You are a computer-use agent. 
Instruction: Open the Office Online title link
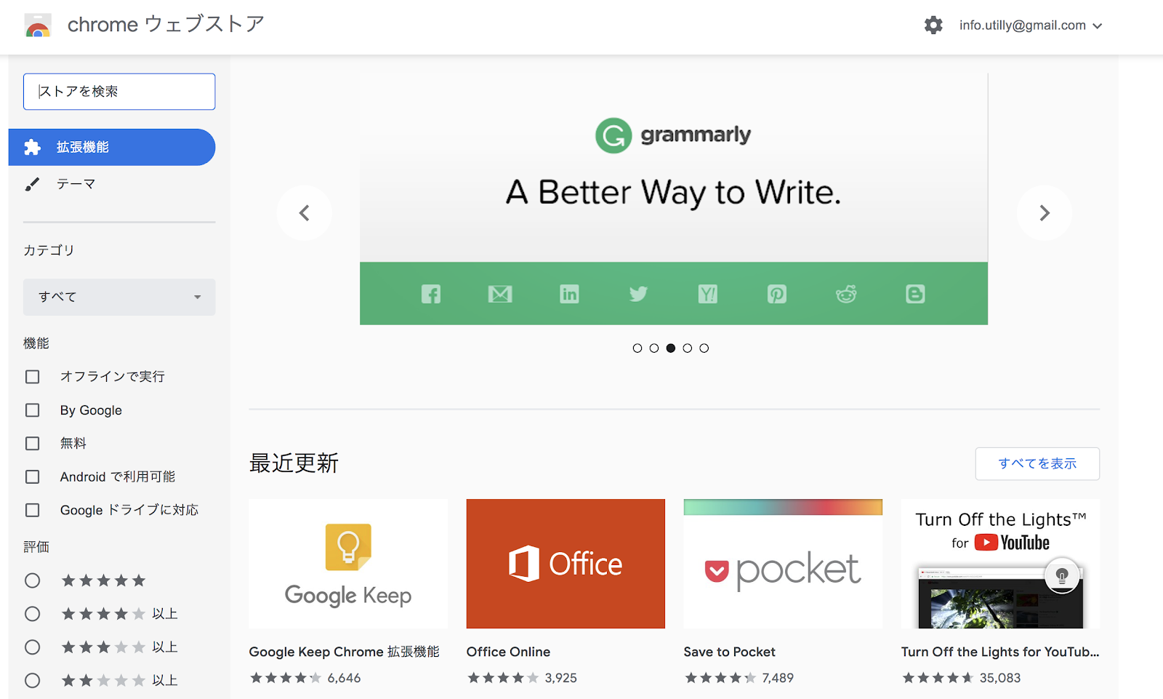508,652
